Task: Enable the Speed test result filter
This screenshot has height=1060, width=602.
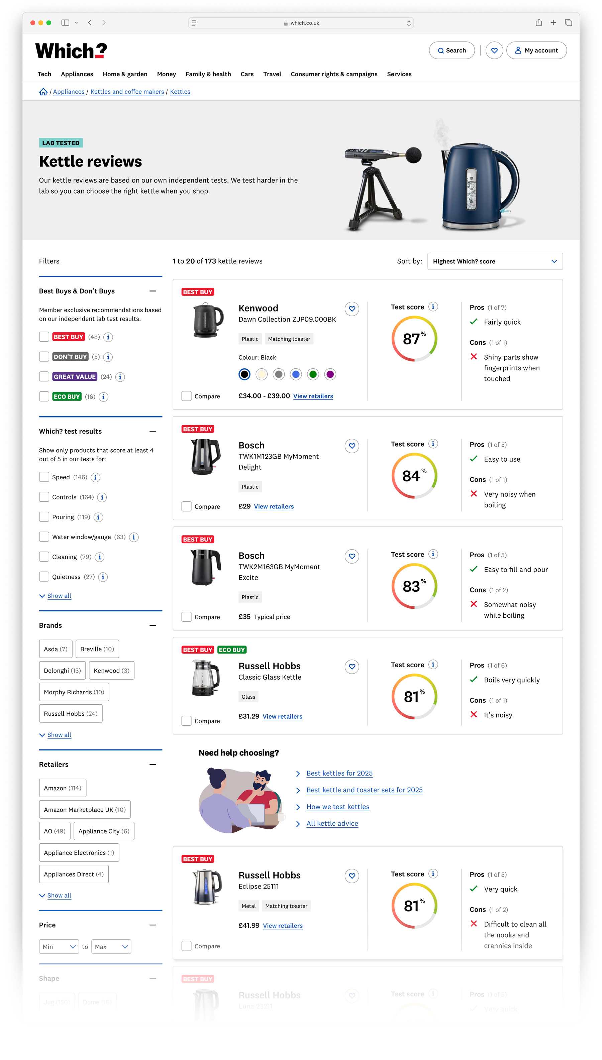Action: coord(44,477)
